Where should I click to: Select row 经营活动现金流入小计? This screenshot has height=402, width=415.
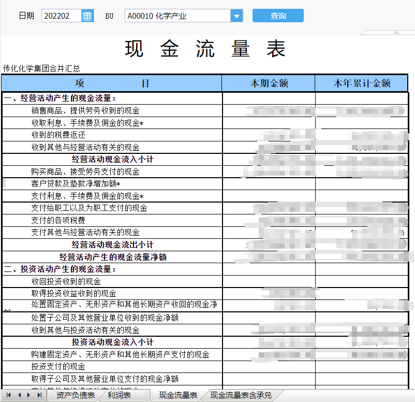205,159
